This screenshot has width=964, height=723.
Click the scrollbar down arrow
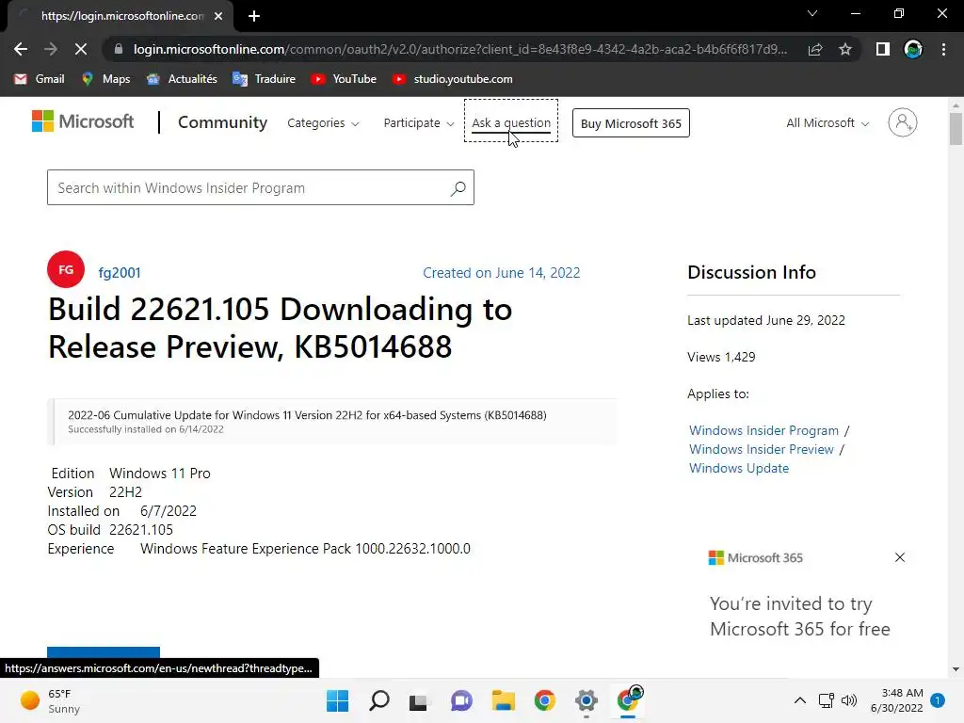click(956, 669)
